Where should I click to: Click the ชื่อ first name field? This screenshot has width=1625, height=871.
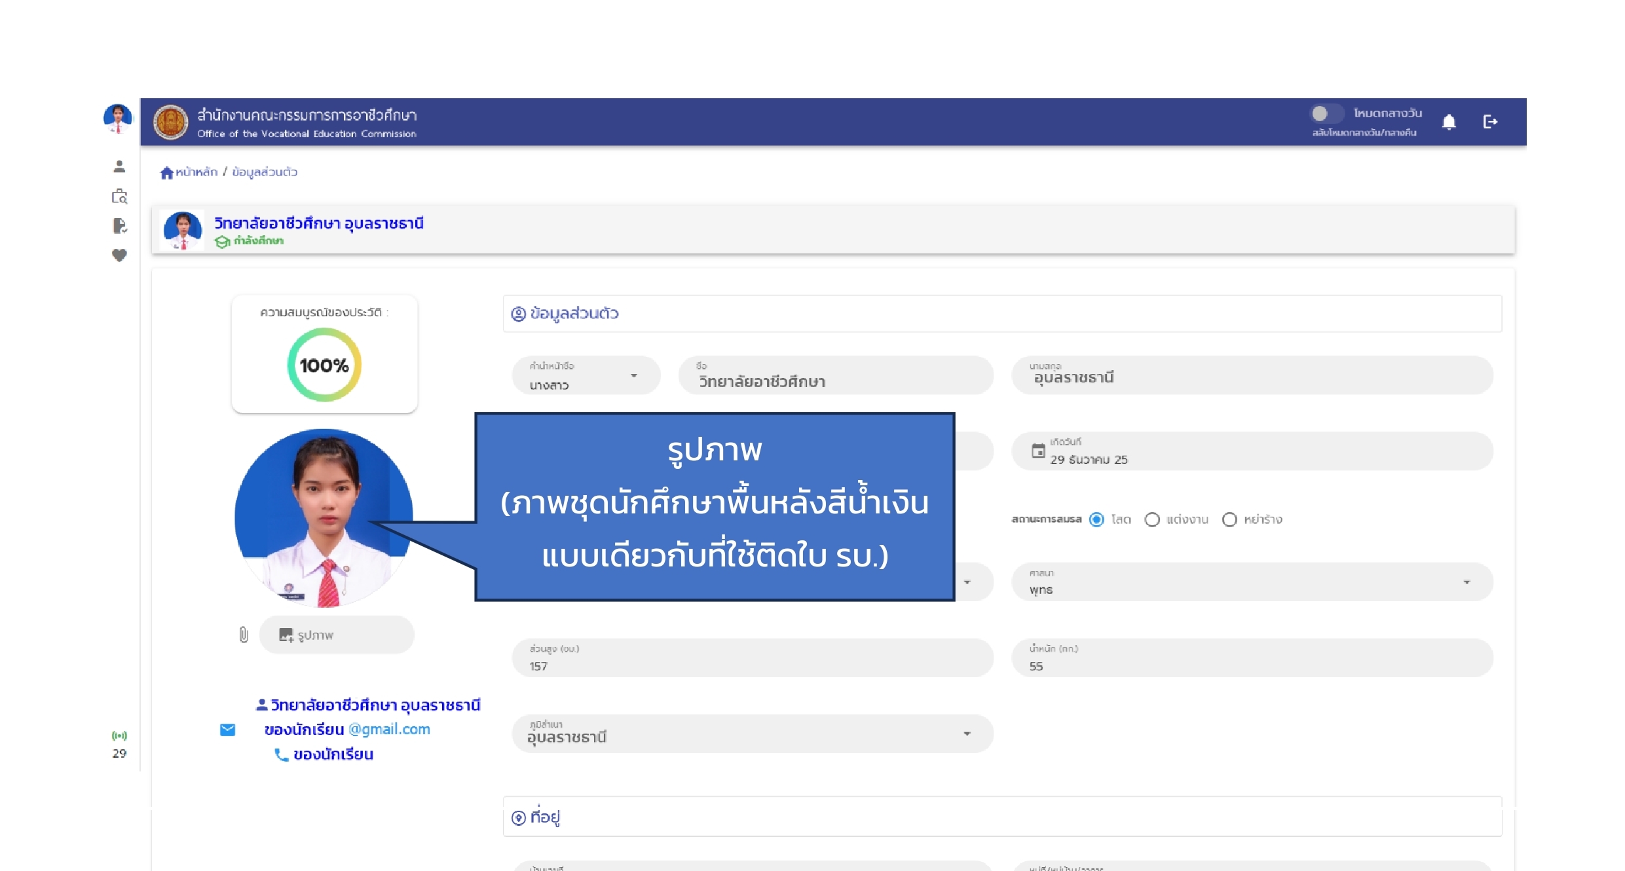click(836, 375)
